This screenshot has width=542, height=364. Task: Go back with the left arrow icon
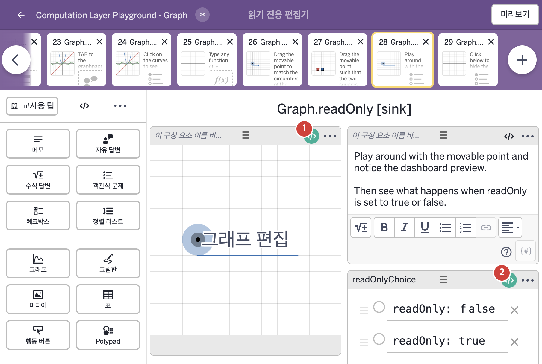point(21,15)
